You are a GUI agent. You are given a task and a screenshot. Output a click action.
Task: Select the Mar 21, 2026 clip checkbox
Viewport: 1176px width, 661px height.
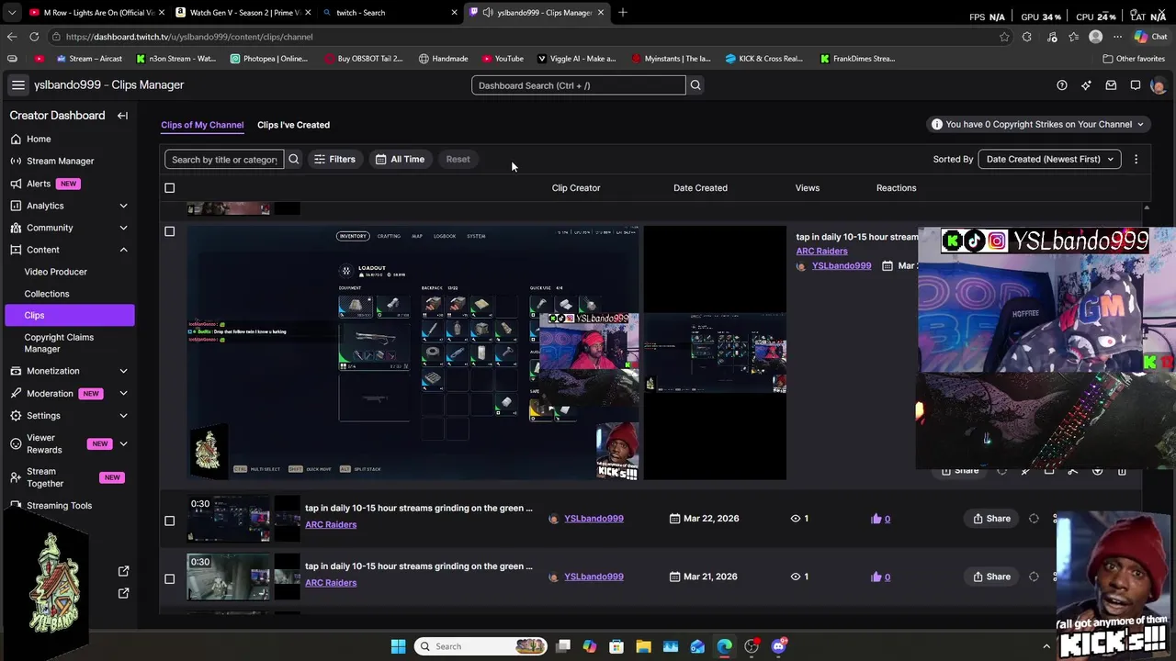pos(169,578)
